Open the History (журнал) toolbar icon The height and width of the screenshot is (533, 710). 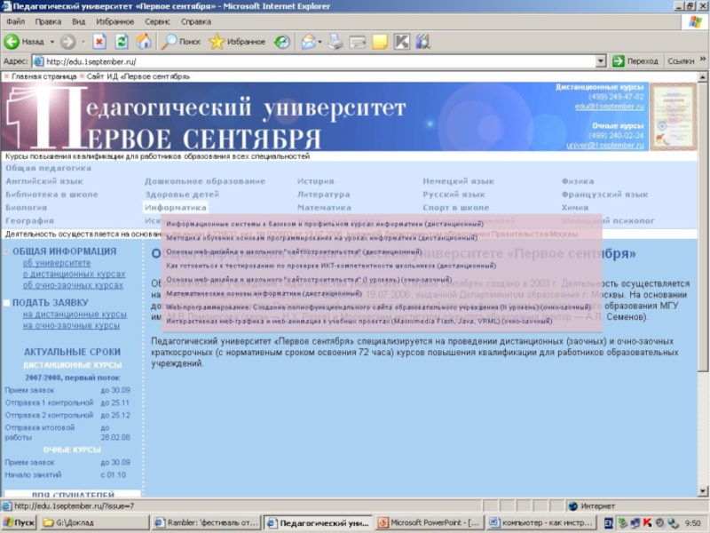coord(281,41)
